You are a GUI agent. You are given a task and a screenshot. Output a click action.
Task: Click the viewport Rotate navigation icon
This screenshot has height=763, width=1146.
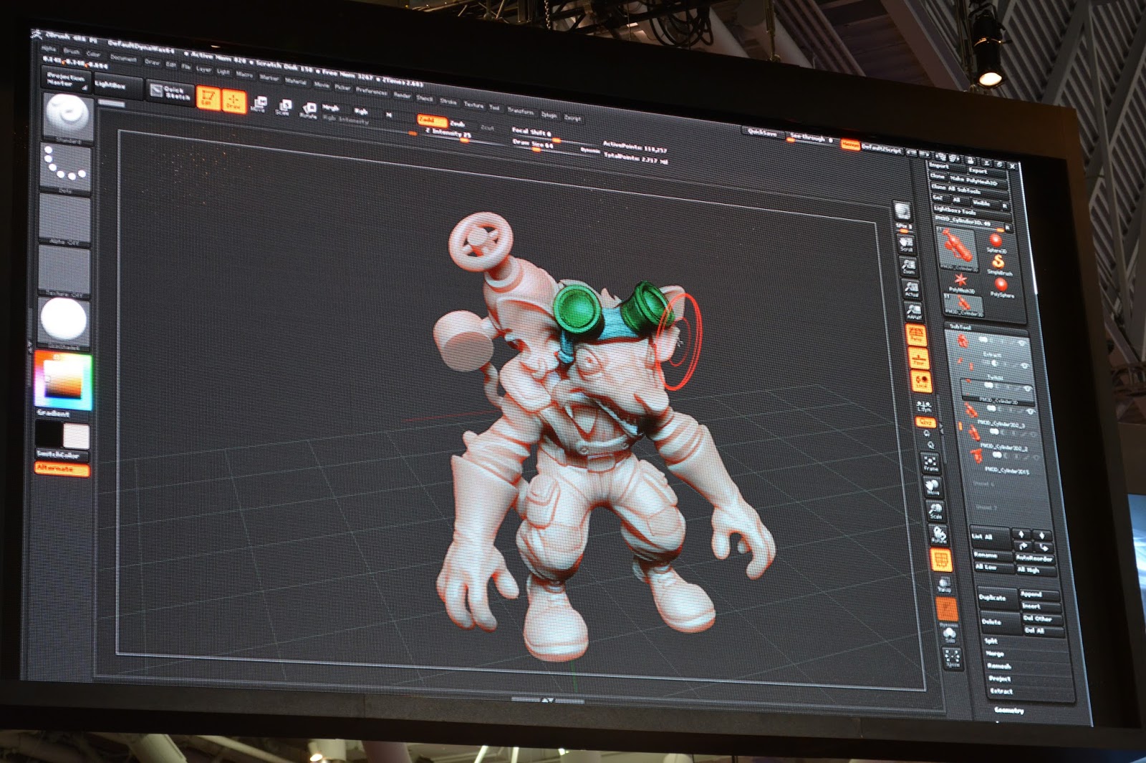(938, 535)
